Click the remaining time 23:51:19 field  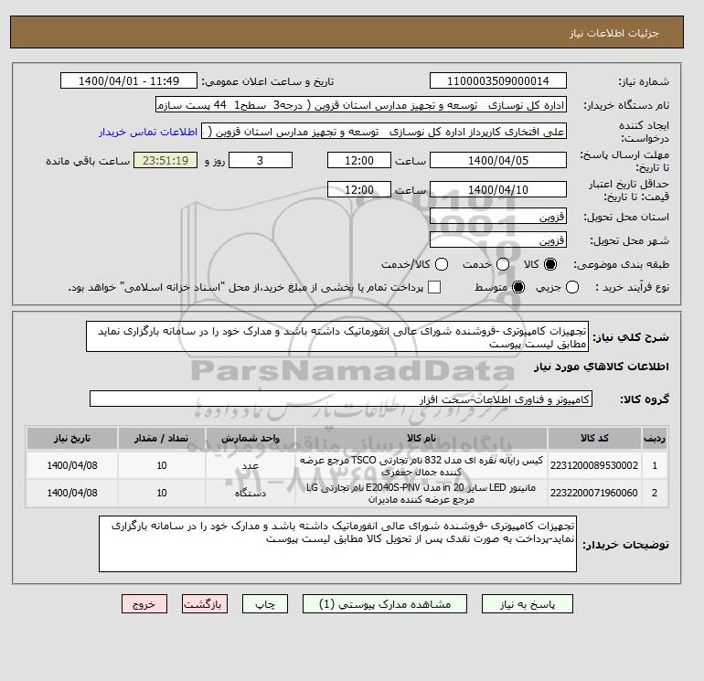pos(165,160)
